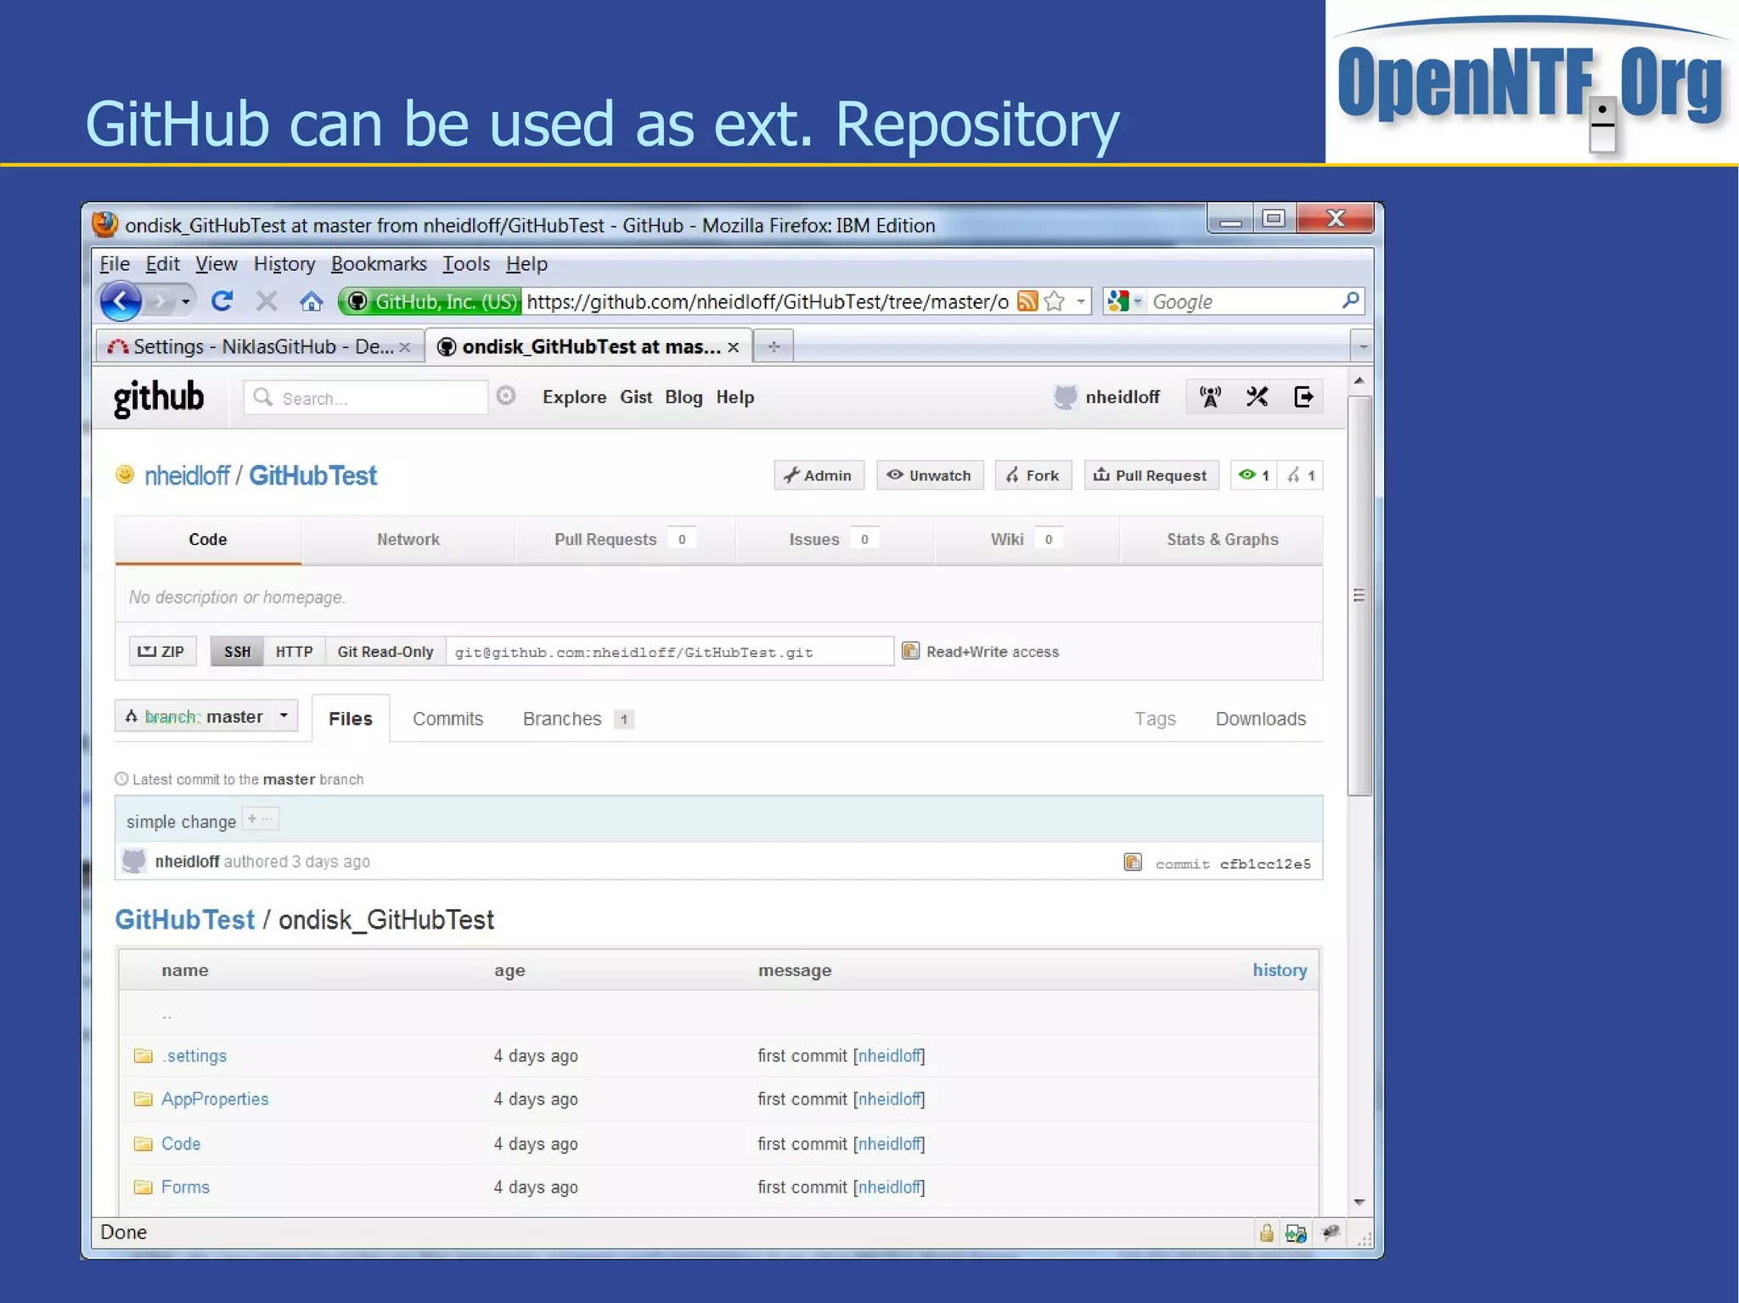The width and height of the screenshot is (1739, 1303).
Task: Click the git clone URL field
Action: (669, 652)
